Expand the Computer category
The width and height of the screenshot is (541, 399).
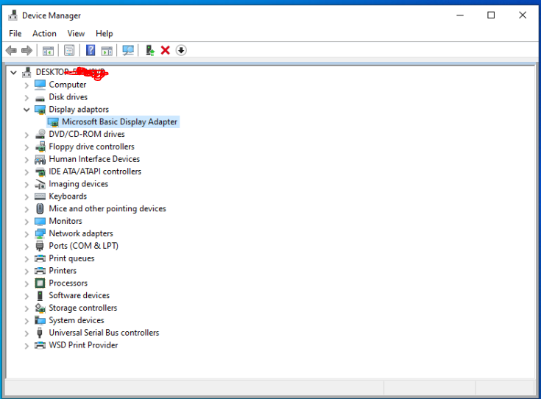click(26, 85)
